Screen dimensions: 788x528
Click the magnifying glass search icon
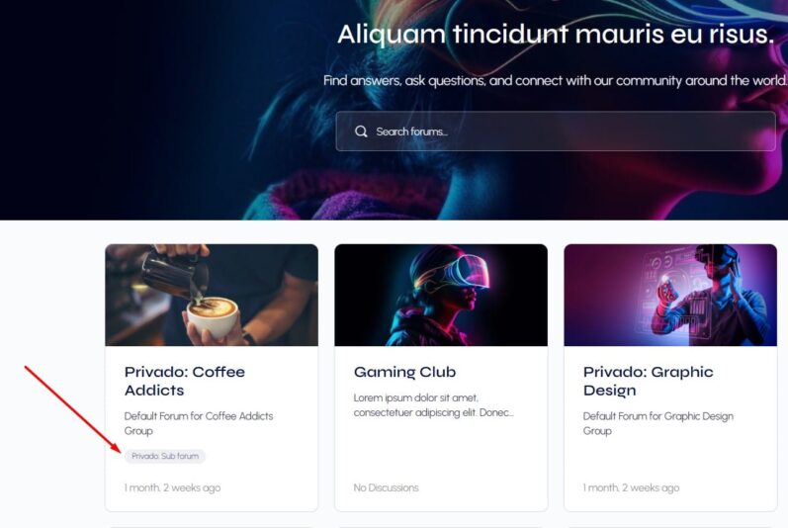361,132
